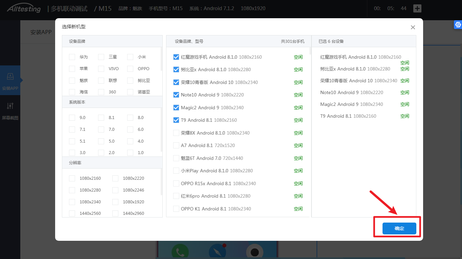
Task: Click 共301台手机 device count text
Action: tap(293, 41)
